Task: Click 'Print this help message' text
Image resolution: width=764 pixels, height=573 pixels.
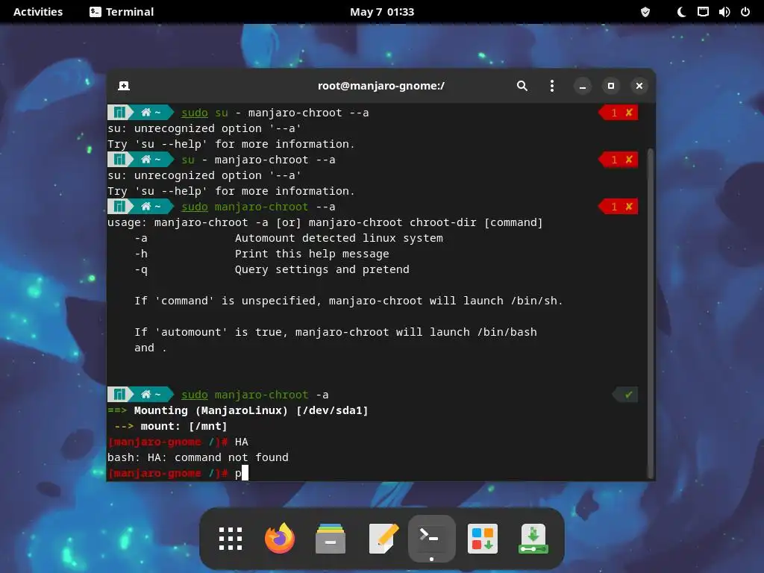Action: coord(312,254)
